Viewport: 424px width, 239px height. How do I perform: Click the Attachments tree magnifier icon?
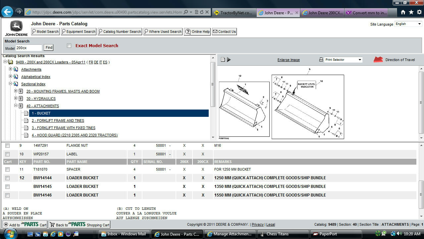point(16,69)
